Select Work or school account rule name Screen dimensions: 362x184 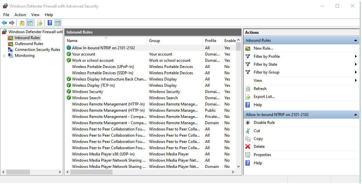tap(93, 60)
